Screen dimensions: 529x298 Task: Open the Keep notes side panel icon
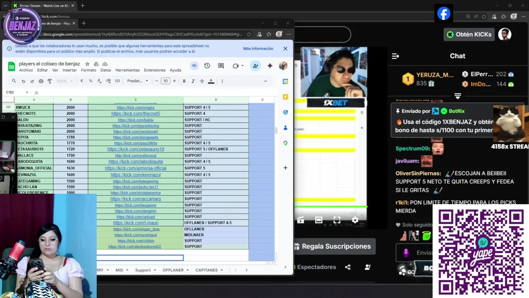pyautogui.click(x=285, y=97)
